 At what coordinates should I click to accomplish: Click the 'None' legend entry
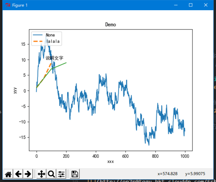(50, 35)
